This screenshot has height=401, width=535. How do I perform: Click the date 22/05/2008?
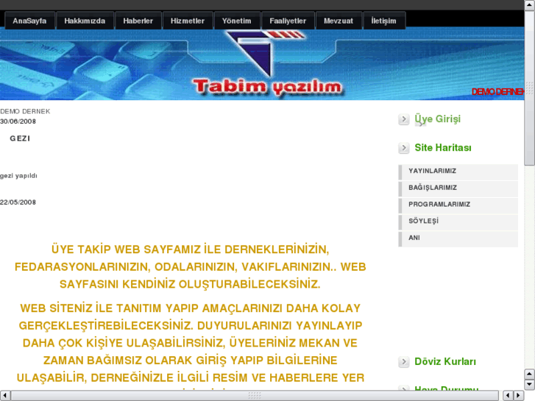(18, 202)
